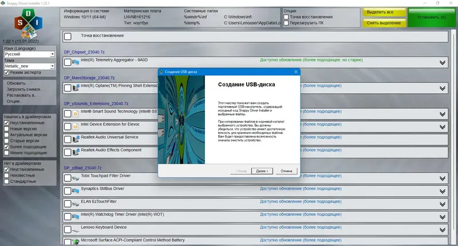Click Распаковать в... in the side menu
The height and width of the screenshot is (246, 458).
(21, 95)
